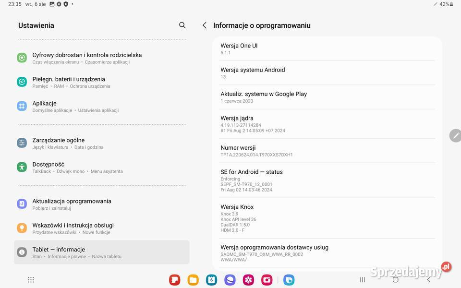Tap the Tablet — informacje info icon

(22, 252)
